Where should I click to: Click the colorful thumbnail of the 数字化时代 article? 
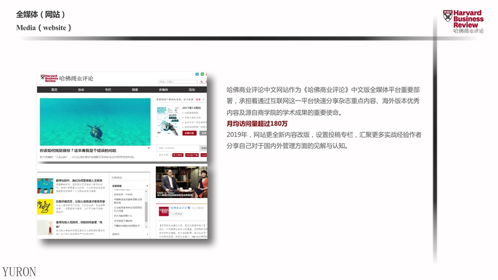pyautogui.click(x=45, y=186)
